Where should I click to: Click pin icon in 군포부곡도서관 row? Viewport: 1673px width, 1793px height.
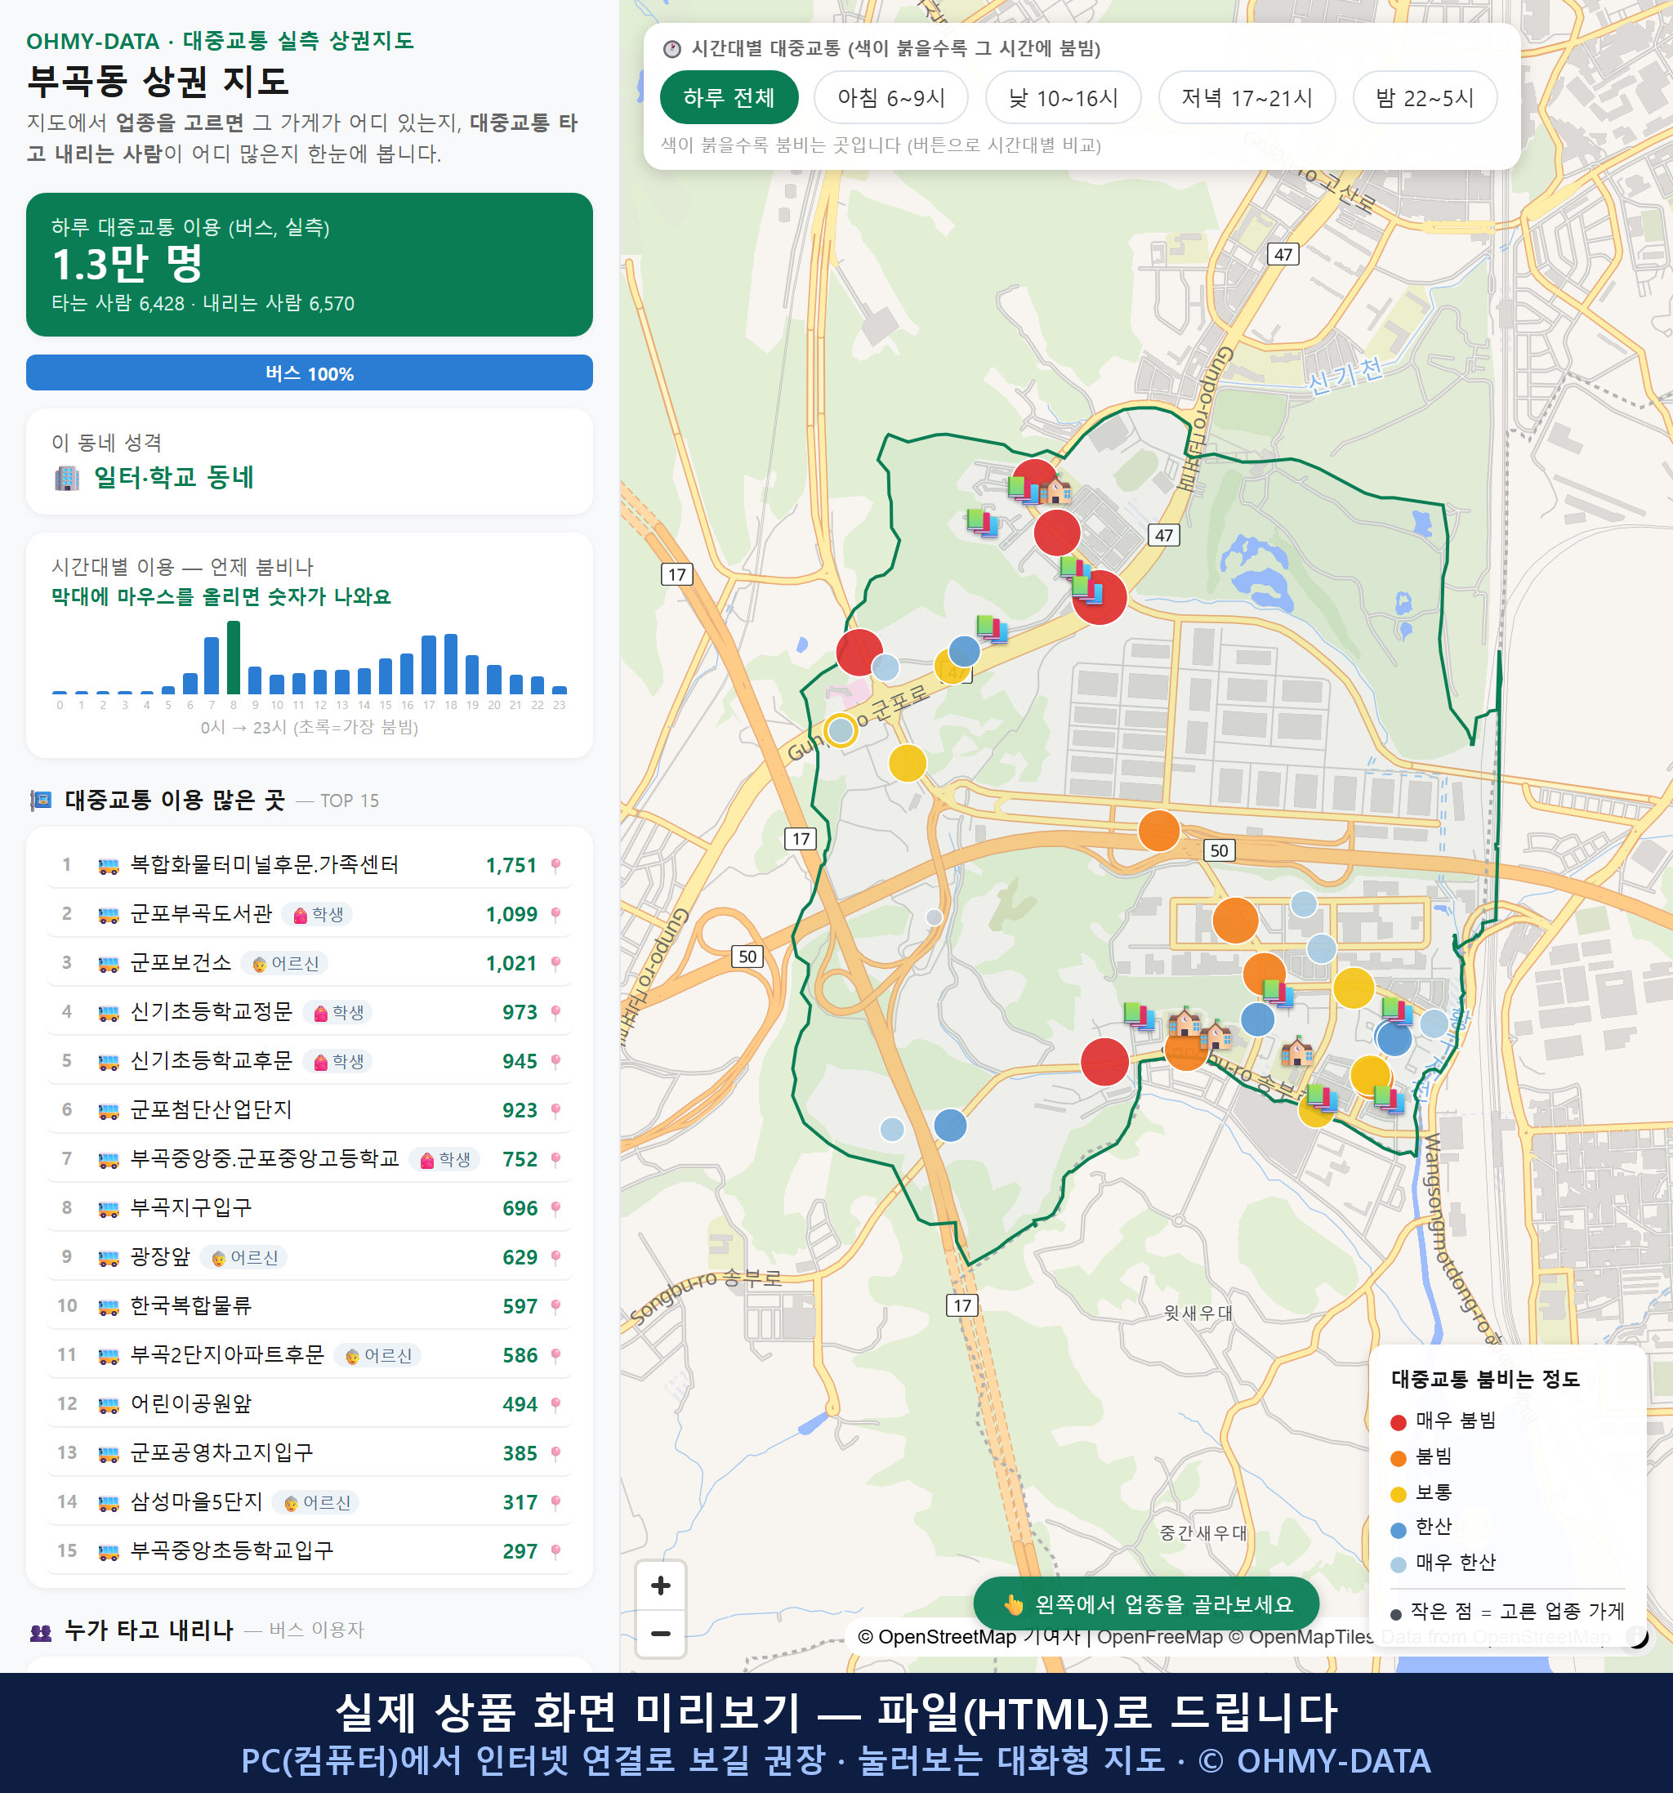click(555, 915)
